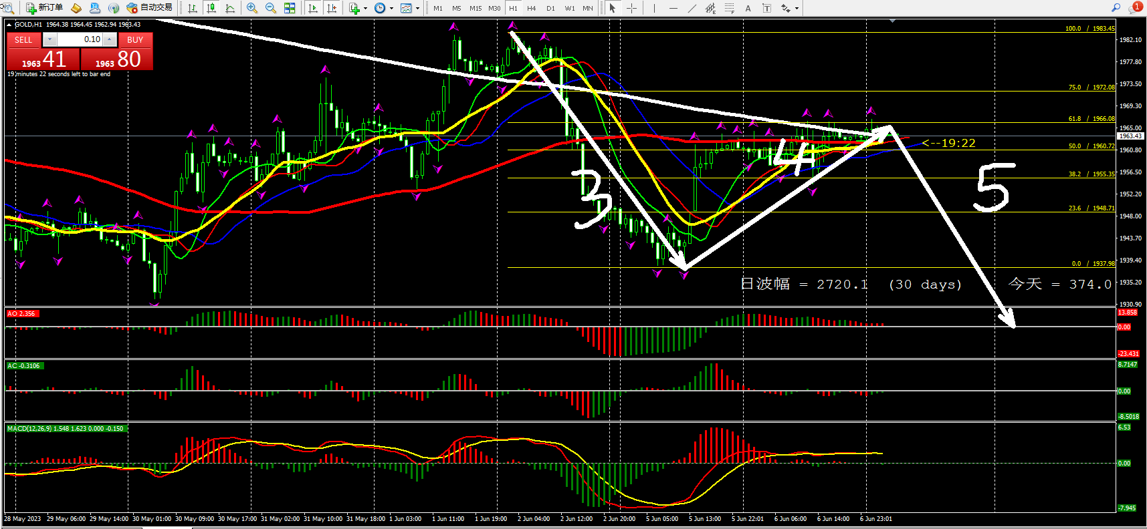
Task: Increase lot volume with up arrow
Action: pyautogui.click(x=109, y=39)
